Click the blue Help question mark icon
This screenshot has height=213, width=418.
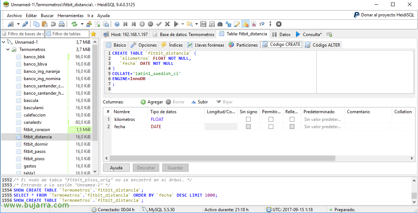[x=117, y=24]
